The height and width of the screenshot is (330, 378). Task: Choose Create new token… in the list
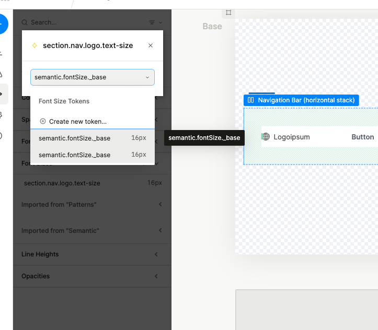(77, 121)
